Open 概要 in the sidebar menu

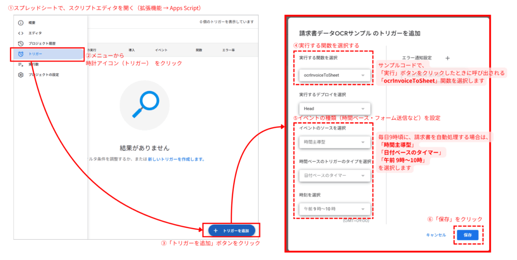(x=32, y=23)
